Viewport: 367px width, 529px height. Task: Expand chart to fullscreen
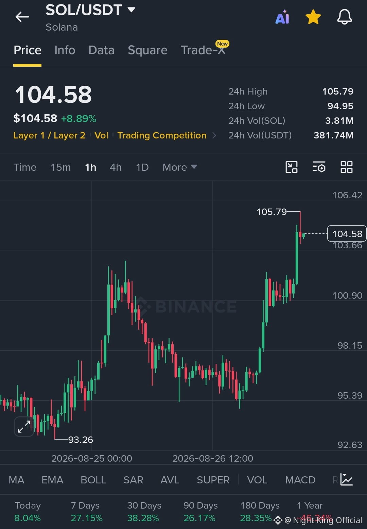pyautogui.click(x=24, y=426)
